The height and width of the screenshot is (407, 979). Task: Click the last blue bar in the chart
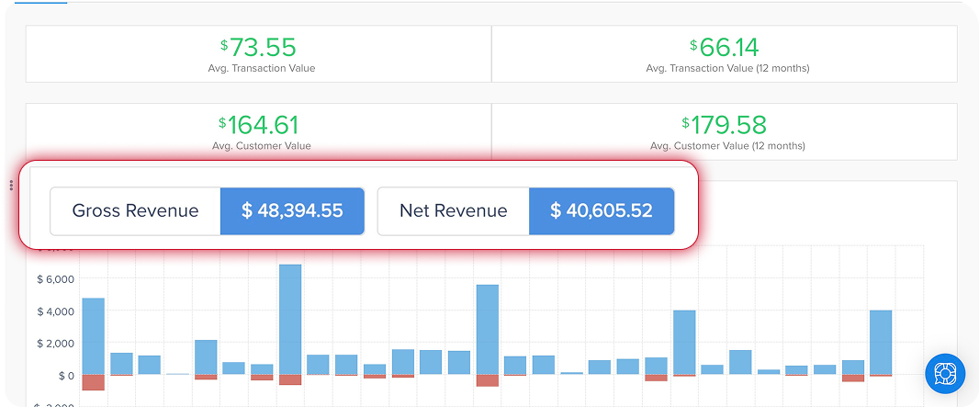coord(881,341)
